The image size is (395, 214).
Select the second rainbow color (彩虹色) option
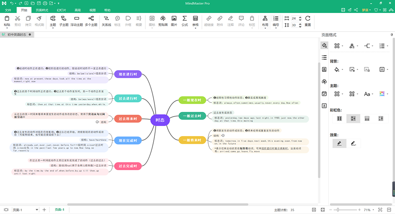pos(353,119)
